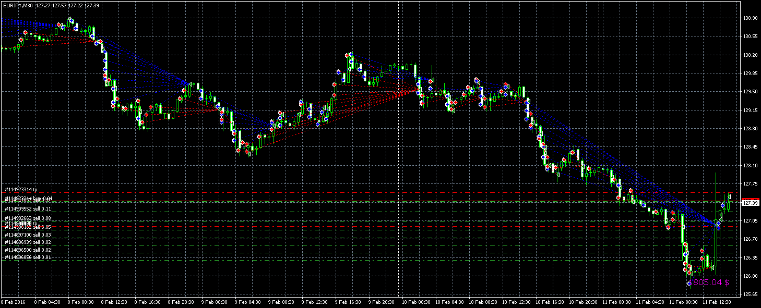Click the 8 Feb 16:30 time label
Image resolution: width=761 pixels, height=308 pixels.
(149, 302)
